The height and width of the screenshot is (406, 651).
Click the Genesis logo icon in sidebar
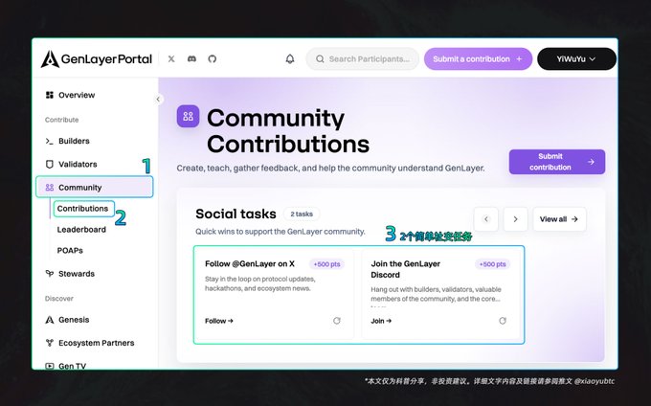click(x=50, y=320)
